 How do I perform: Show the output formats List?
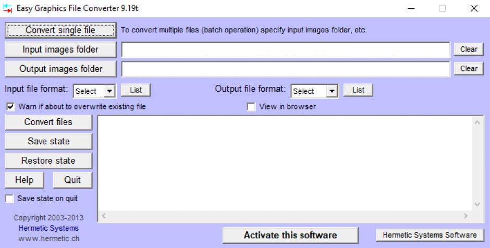358,90
